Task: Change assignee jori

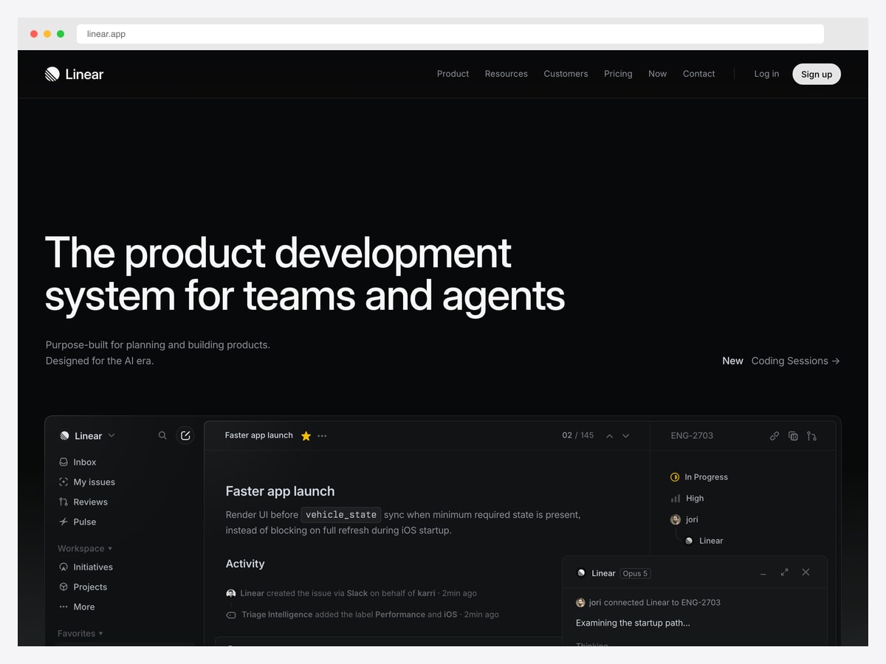Action: 684,519
